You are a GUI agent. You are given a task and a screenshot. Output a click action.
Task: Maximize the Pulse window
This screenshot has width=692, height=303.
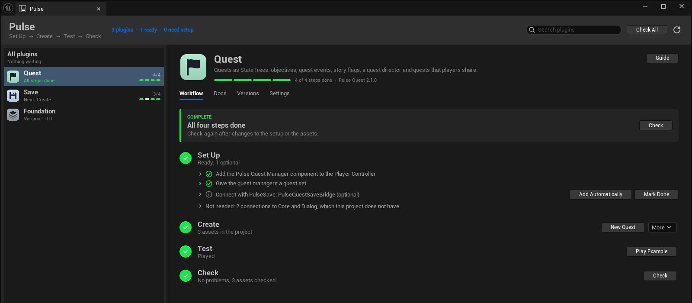(x=663, y=6)
